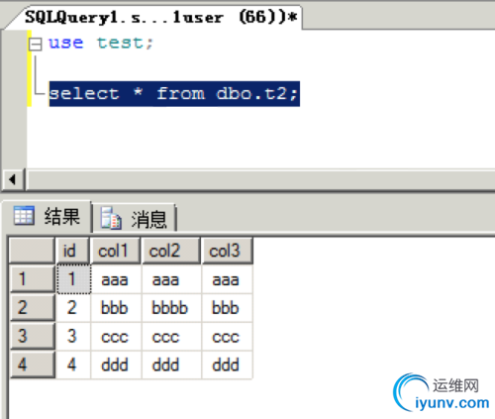495x419 pixels.
Task: Click col2 cell 'aaa'
Action: pos(171,279)
